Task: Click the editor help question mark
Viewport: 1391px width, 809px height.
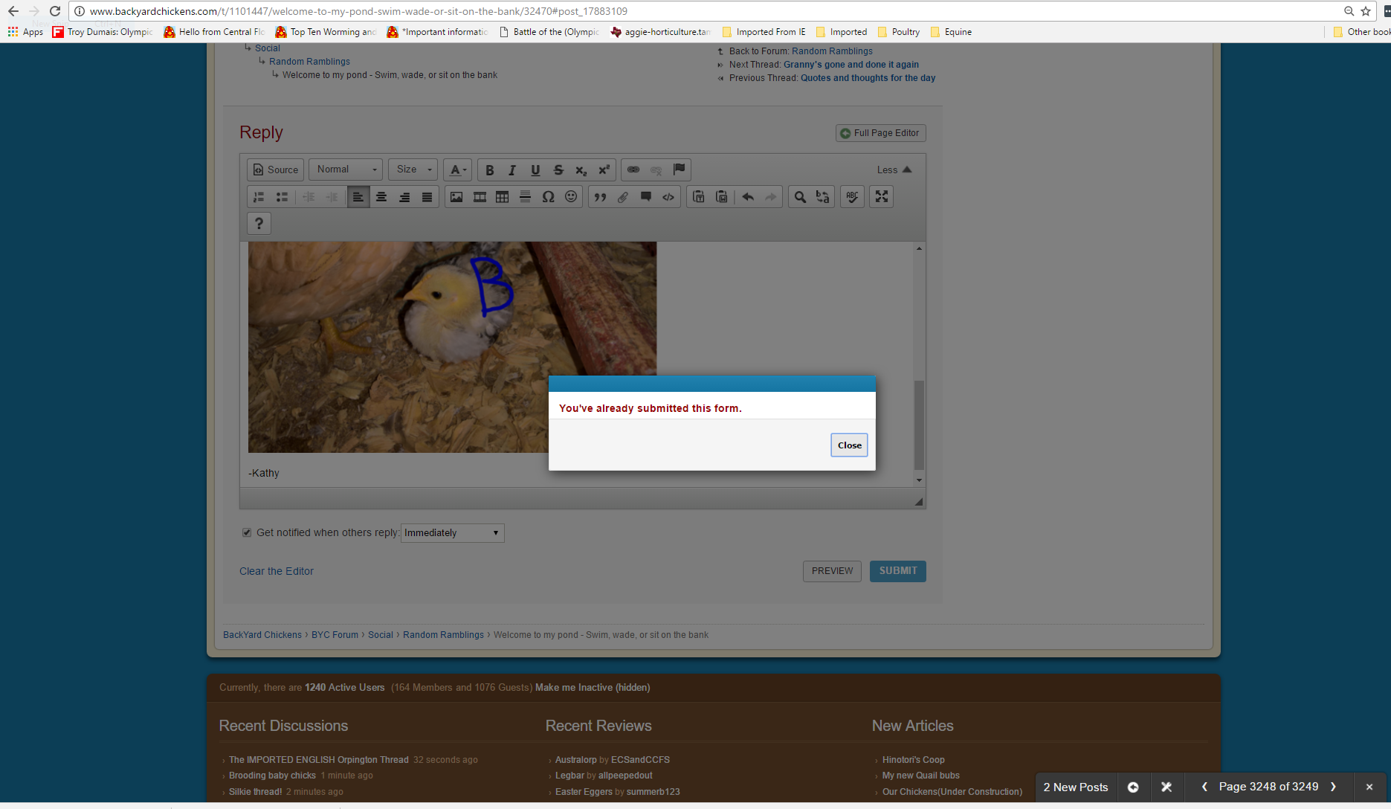Action: click(x=259, y=223)
